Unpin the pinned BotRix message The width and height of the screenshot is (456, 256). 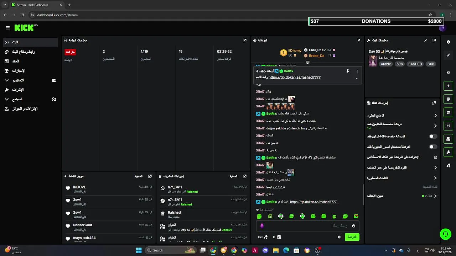[348, 71]
